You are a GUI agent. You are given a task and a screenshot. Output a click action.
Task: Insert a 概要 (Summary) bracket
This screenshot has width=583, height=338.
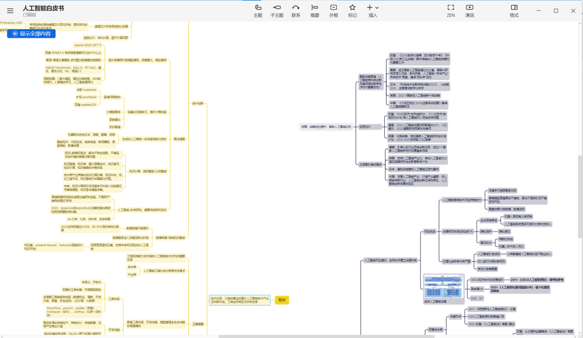click(x=315, y=10)
